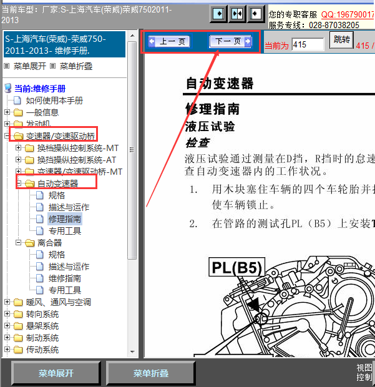Click the 当前:维修手册 root node icon

(x=8, y=88)
